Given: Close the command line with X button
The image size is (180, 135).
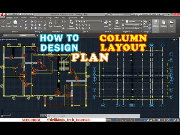Looking at the screenshot, I should click(42, 116).
